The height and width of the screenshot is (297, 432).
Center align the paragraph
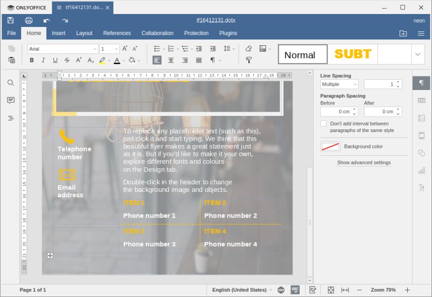(x=171, y=60)
